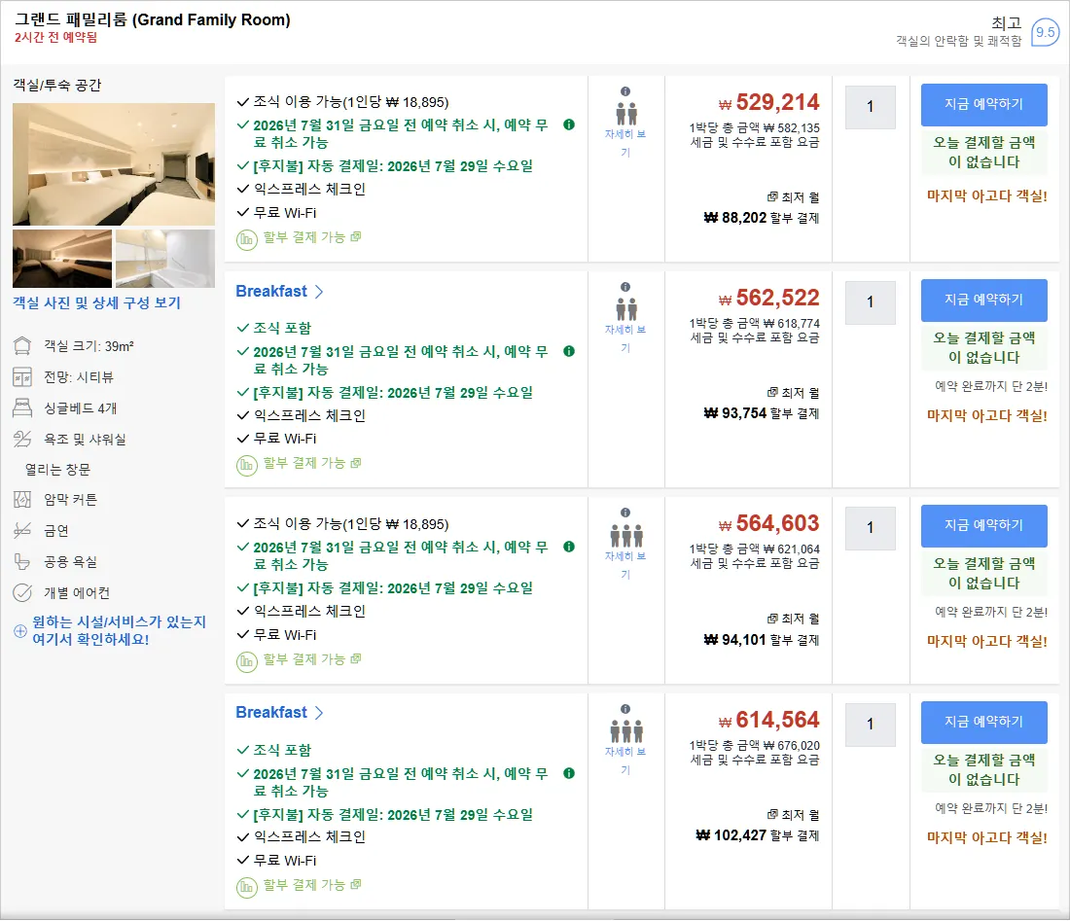Click green info icon beside first cancellation policy
The width and height of the screenshot is (1070, 921).
click(x=568, y=124)
